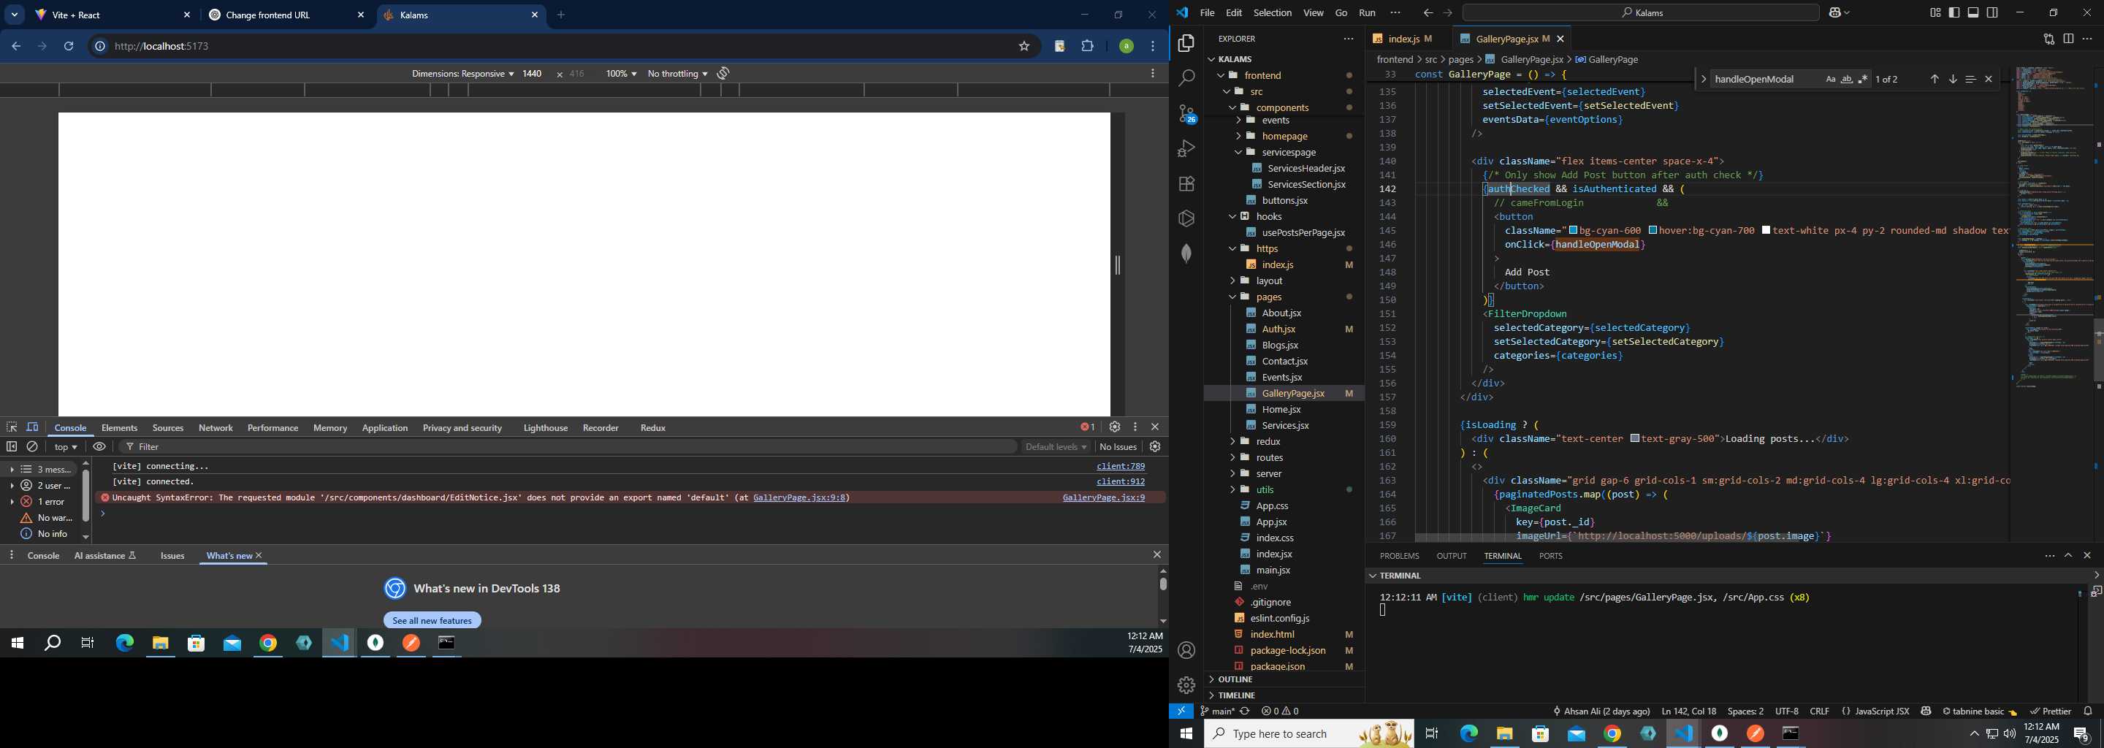Toggle device toolbar in DevTools
The image size is (2104, 748).
(x=33, y=428)
